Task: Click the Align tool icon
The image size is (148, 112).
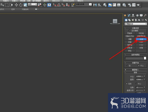Action: pos(99,5)
